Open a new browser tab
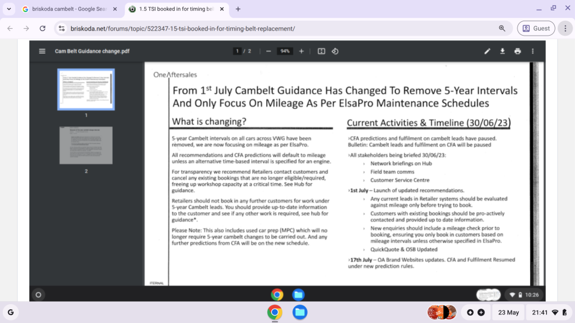Screen dimensions: 575x323 238,9
